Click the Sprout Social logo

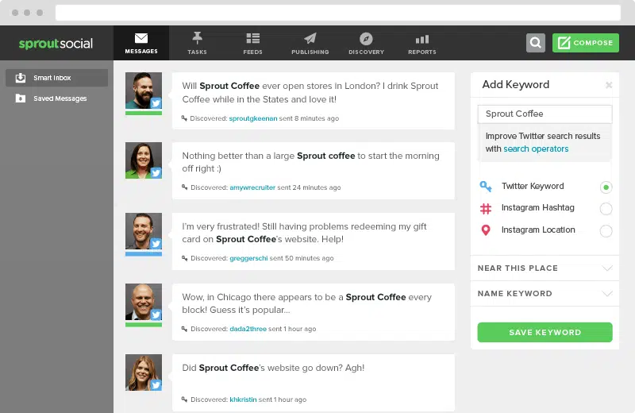point(56,43)
